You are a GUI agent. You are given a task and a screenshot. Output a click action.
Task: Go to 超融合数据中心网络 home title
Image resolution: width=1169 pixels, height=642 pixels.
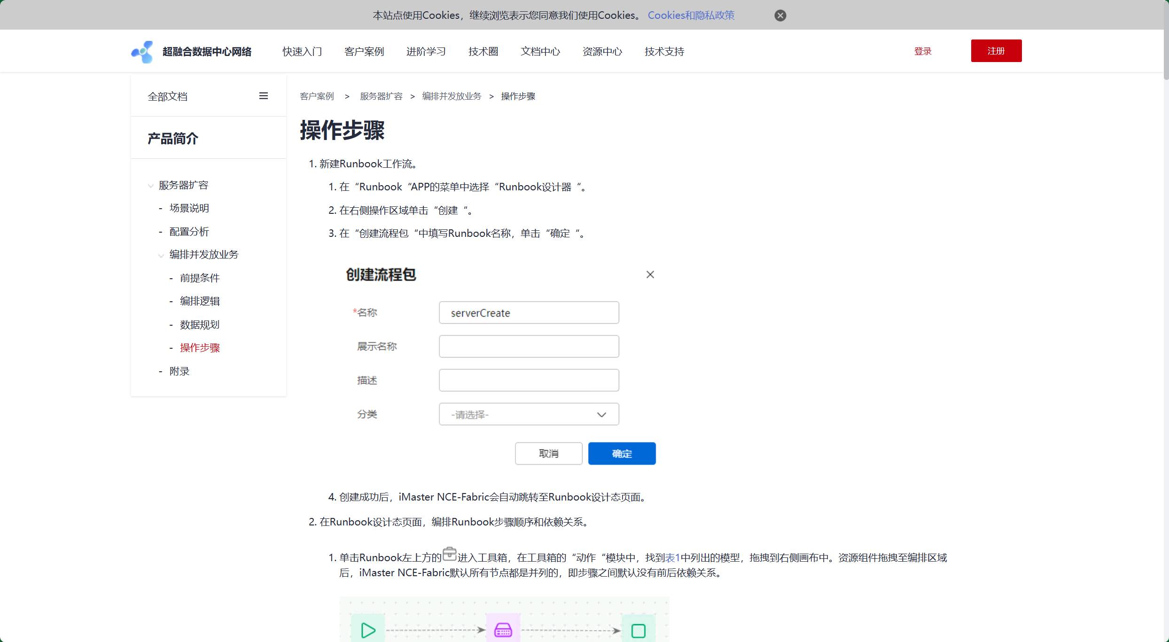(x=207, y=52)
